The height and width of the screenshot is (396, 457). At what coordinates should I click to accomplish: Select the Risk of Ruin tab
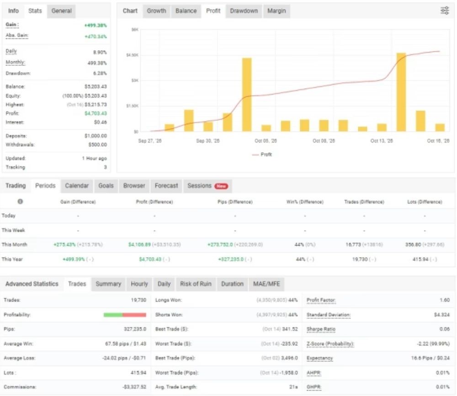196,284
